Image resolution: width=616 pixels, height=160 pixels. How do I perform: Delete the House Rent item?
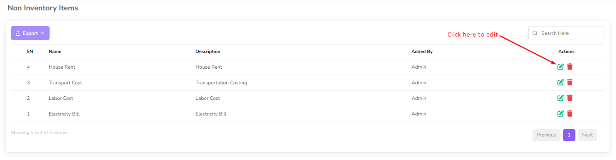(570, 67)
